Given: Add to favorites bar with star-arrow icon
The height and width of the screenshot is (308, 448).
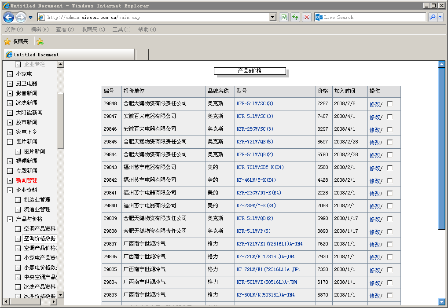Looking at the screenshot, I should 40,42.
